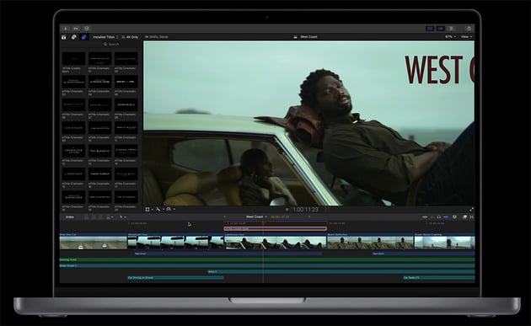Select the green backing track audio clip

click(267, 259)
